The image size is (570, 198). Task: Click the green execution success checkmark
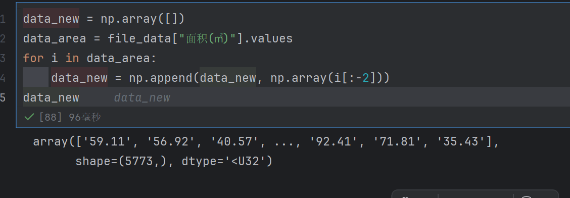point(29,117)
